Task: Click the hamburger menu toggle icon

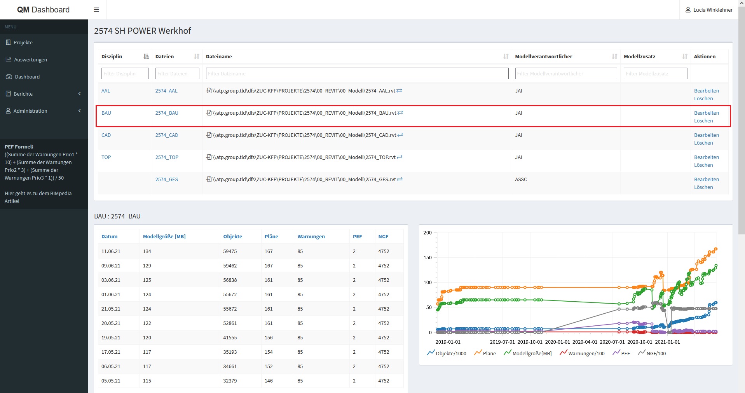Action: [x=96, y=10]
